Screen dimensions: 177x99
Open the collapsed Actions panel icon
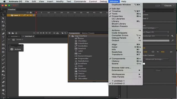[12, 49]
